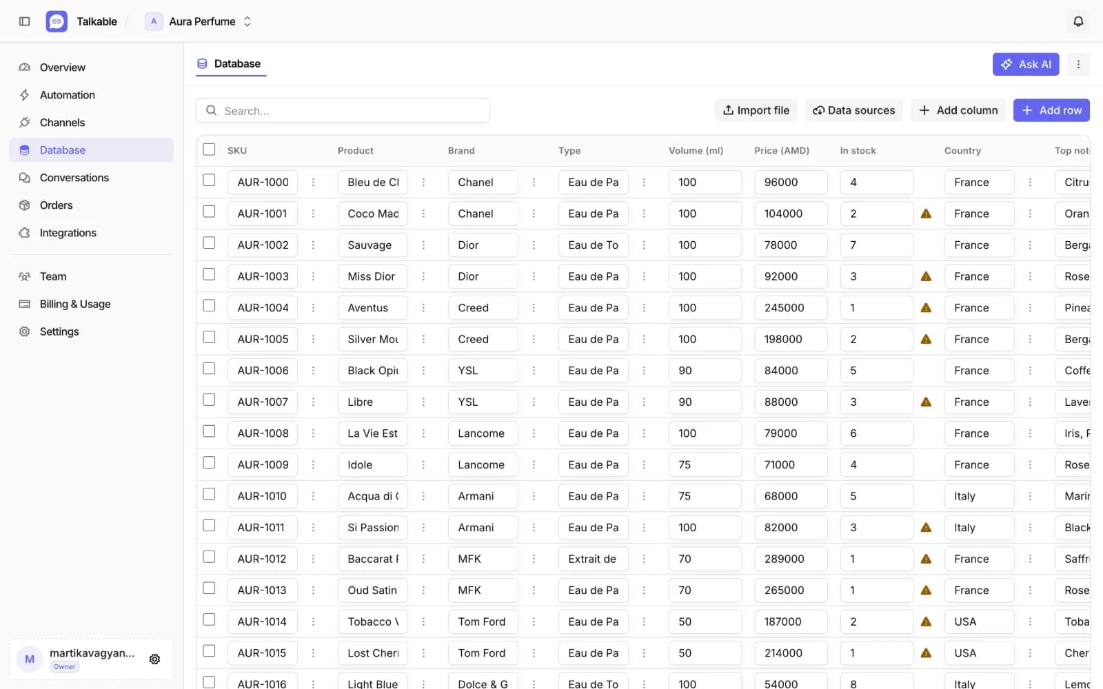This screenshot has height=689, width=1103.
Task: Click the Ask AI button
Action: point(1026,64)
